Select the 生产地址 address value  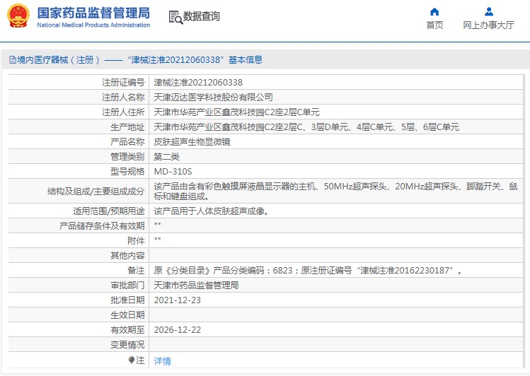306,127
